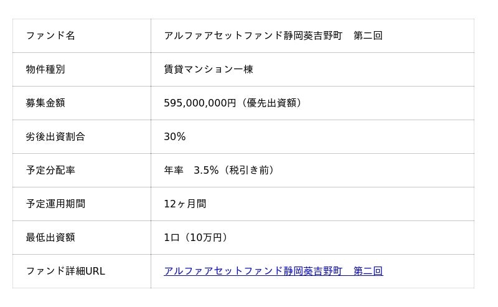The width and height of the screenshot is (498, 307).
Task: Click the 募集金額 label cell
Action: 45,103
